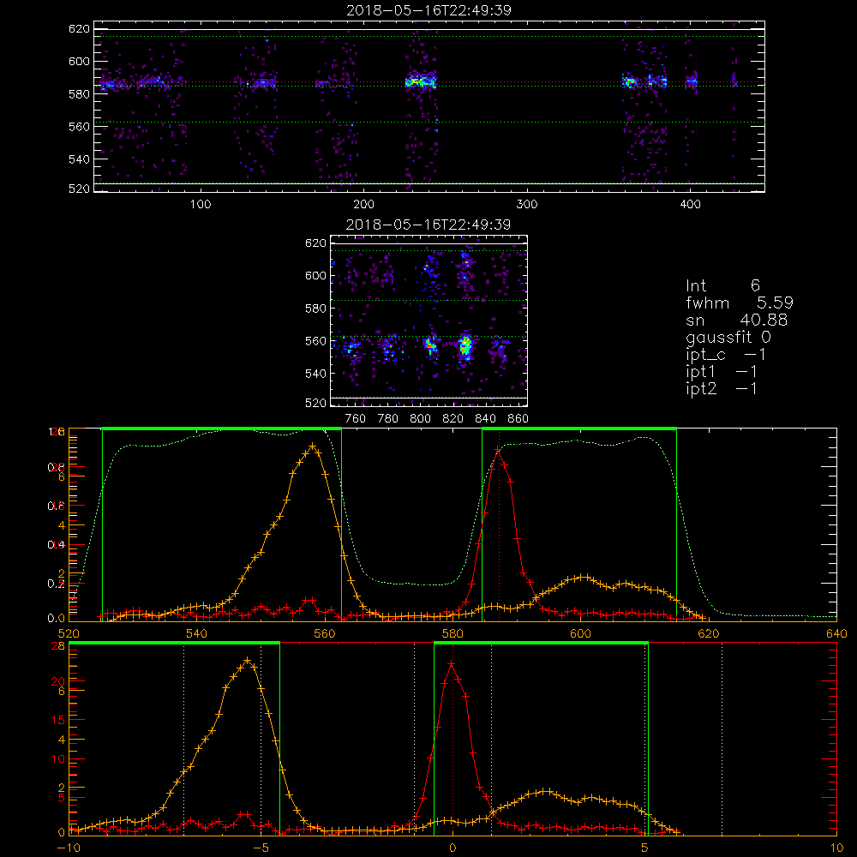
Task: Click y-axis label 28 of bottom plot
Action: coord(58,646)
